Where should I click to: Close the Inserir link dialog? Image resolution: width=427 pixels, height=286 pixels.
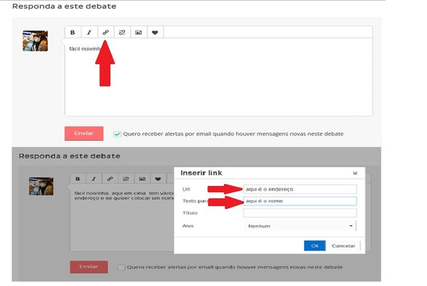point(355,173)
